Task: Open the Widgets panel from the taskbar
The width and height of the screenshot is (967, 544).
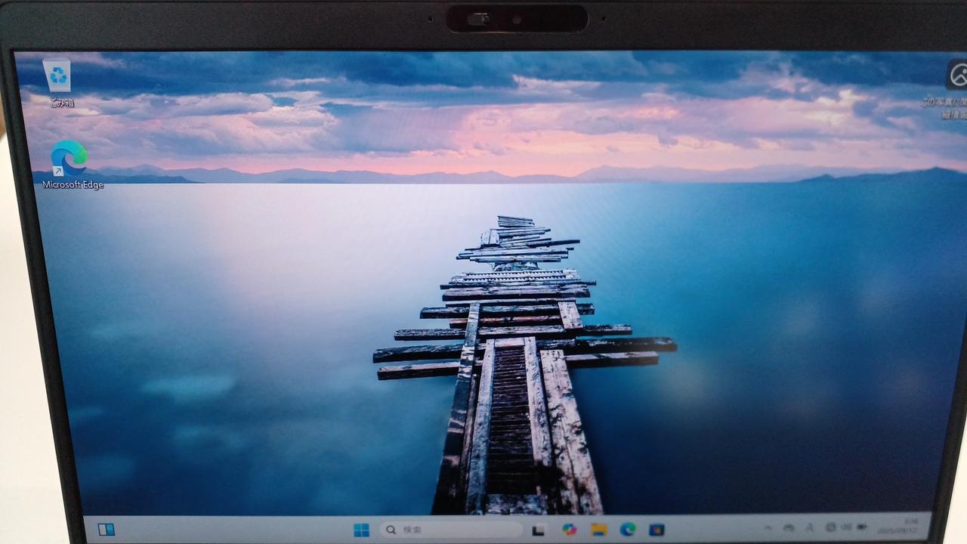Action: [x=107, y=529]
